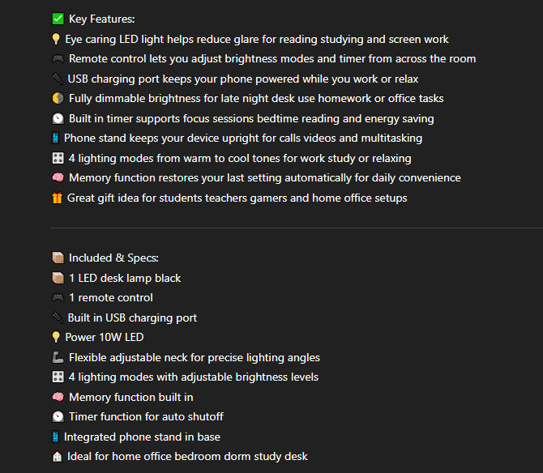Click the house icon beside Ideal for home office
The image size is (543, 473).
tap(57, 457)
